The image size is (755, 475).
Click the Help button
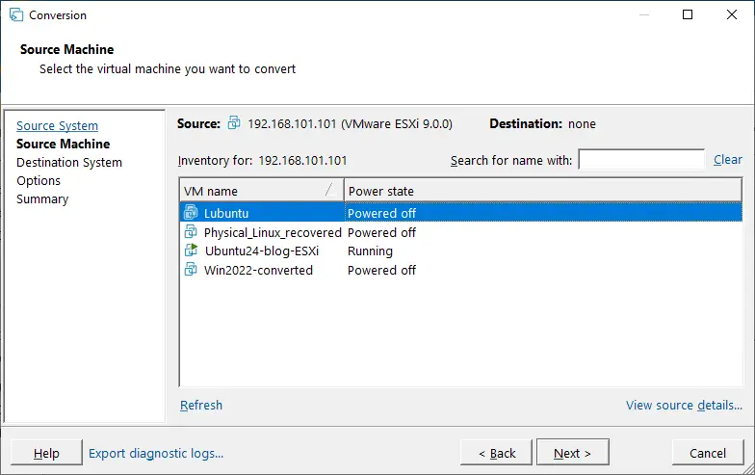pyautogui.click(x=46, y=453)
